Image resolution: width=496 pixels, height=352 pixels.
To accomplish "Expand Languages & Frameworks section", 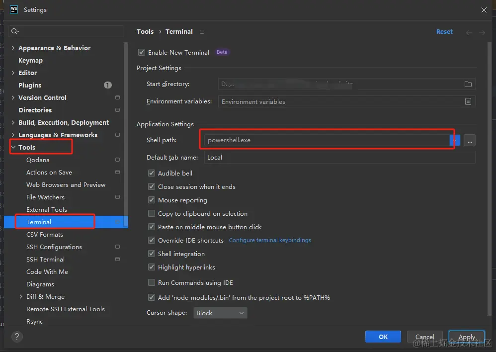I will (x=13, y=135).
